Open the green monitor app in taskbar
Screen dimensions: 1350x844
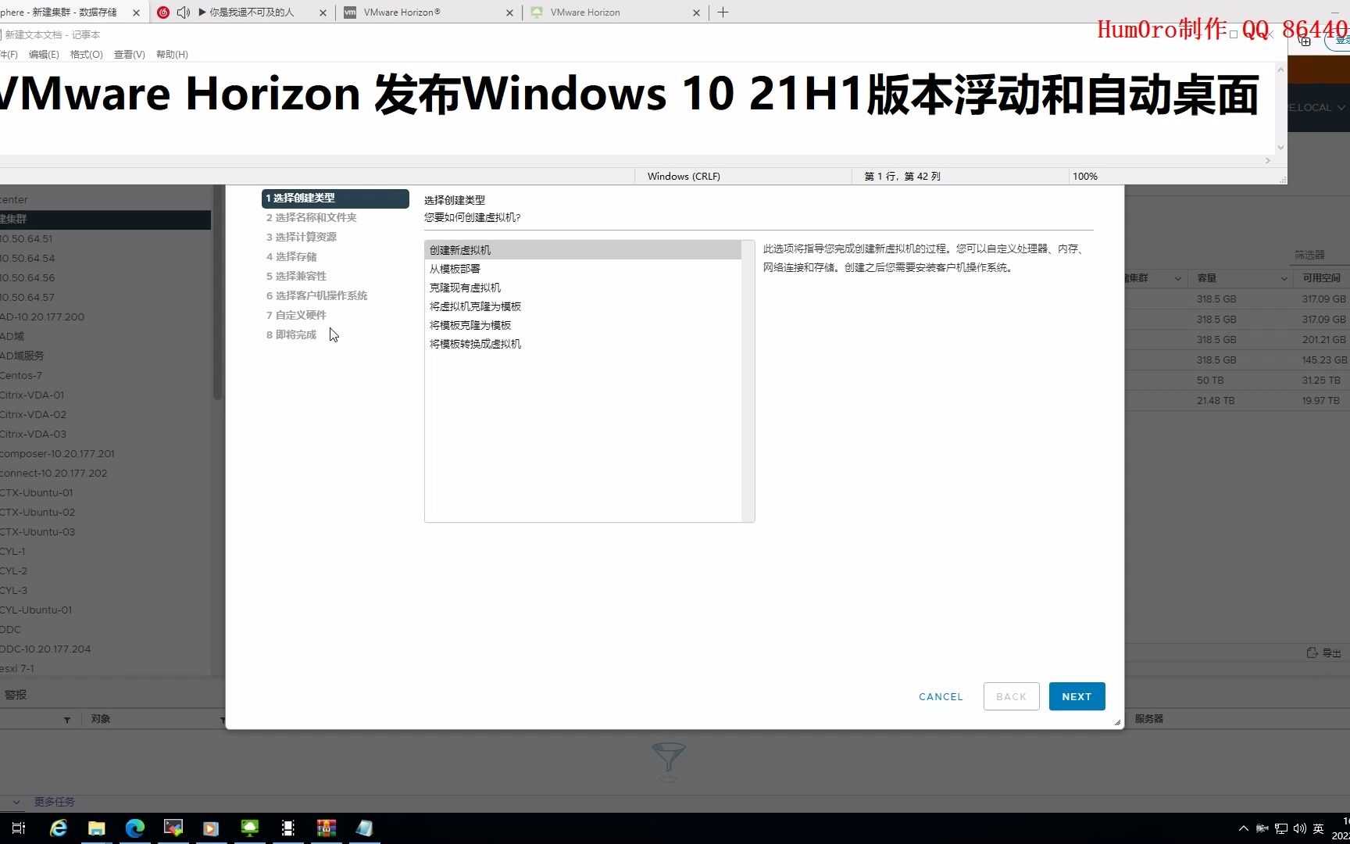click(x=250, y=828)
